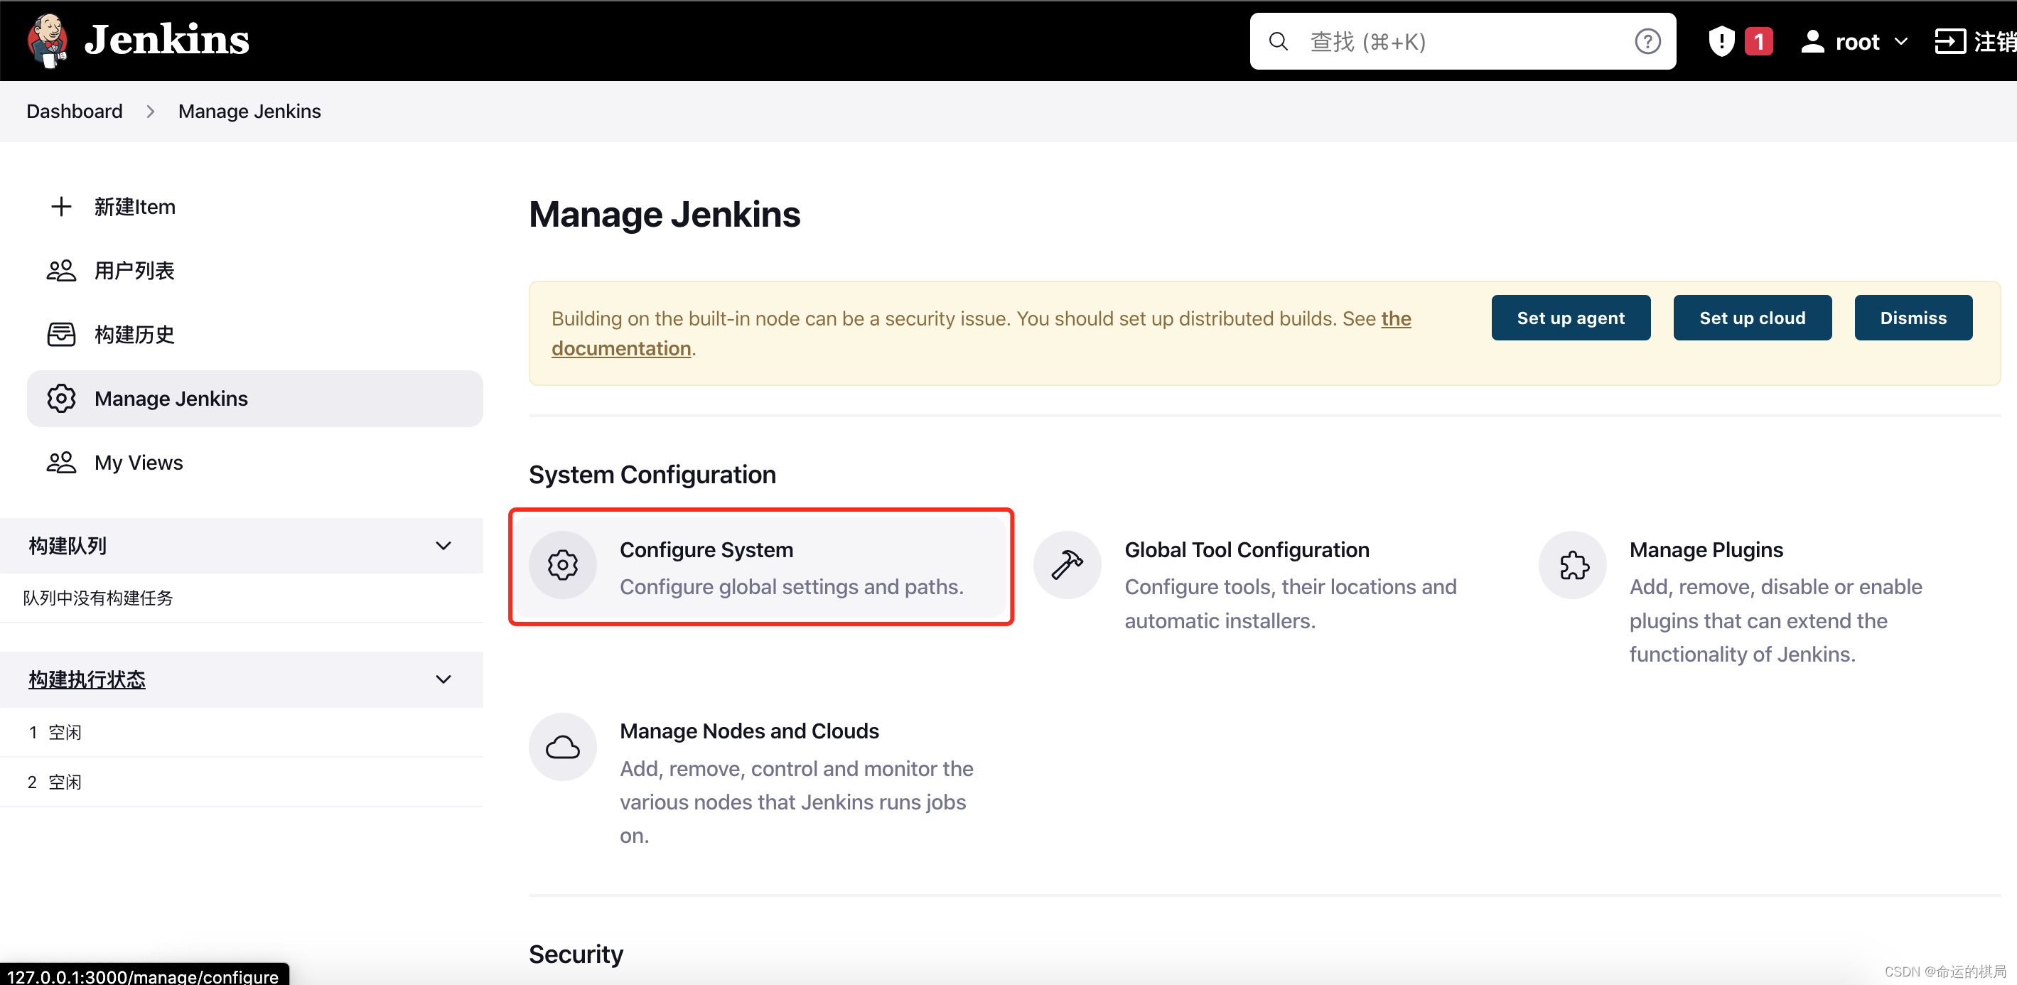Click the Jenkins butler logo icon

click(x=47, y=39)
